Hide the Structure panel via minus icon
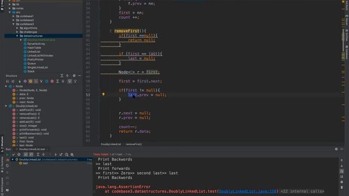Screen dimensions: 349x196 pyautogui.click(x=80, y=76)
